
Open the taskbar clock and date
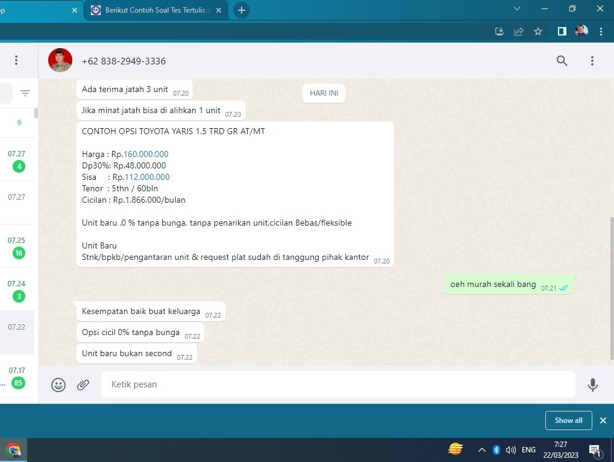[560, 450]
